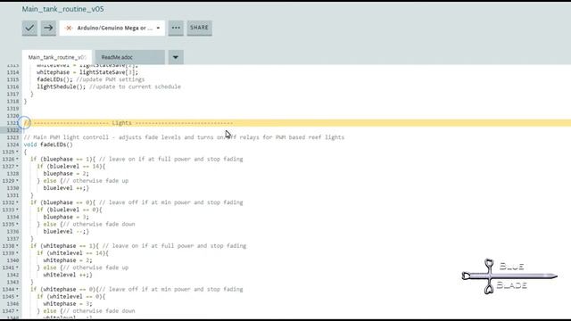Collapse code fold at line 1347
Image resolution: width=571 pixels, height=321 pixels.
(x=17, y=311)
